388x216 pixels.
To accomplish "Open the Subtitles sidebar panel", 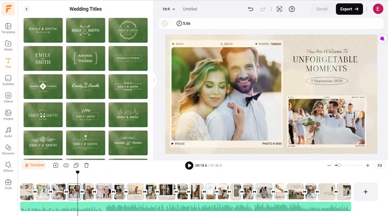I will (8, 80).
